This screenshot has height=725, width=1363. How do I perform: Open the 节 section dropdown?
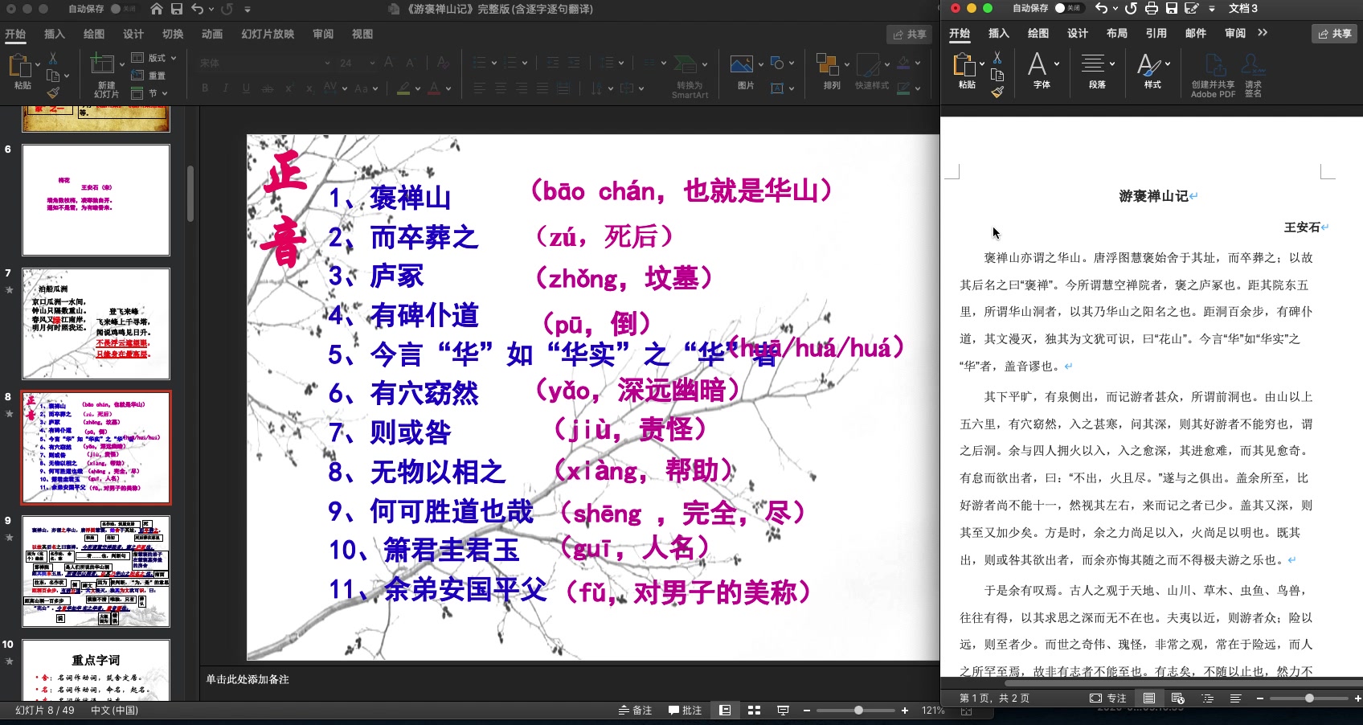coord(149,93)
